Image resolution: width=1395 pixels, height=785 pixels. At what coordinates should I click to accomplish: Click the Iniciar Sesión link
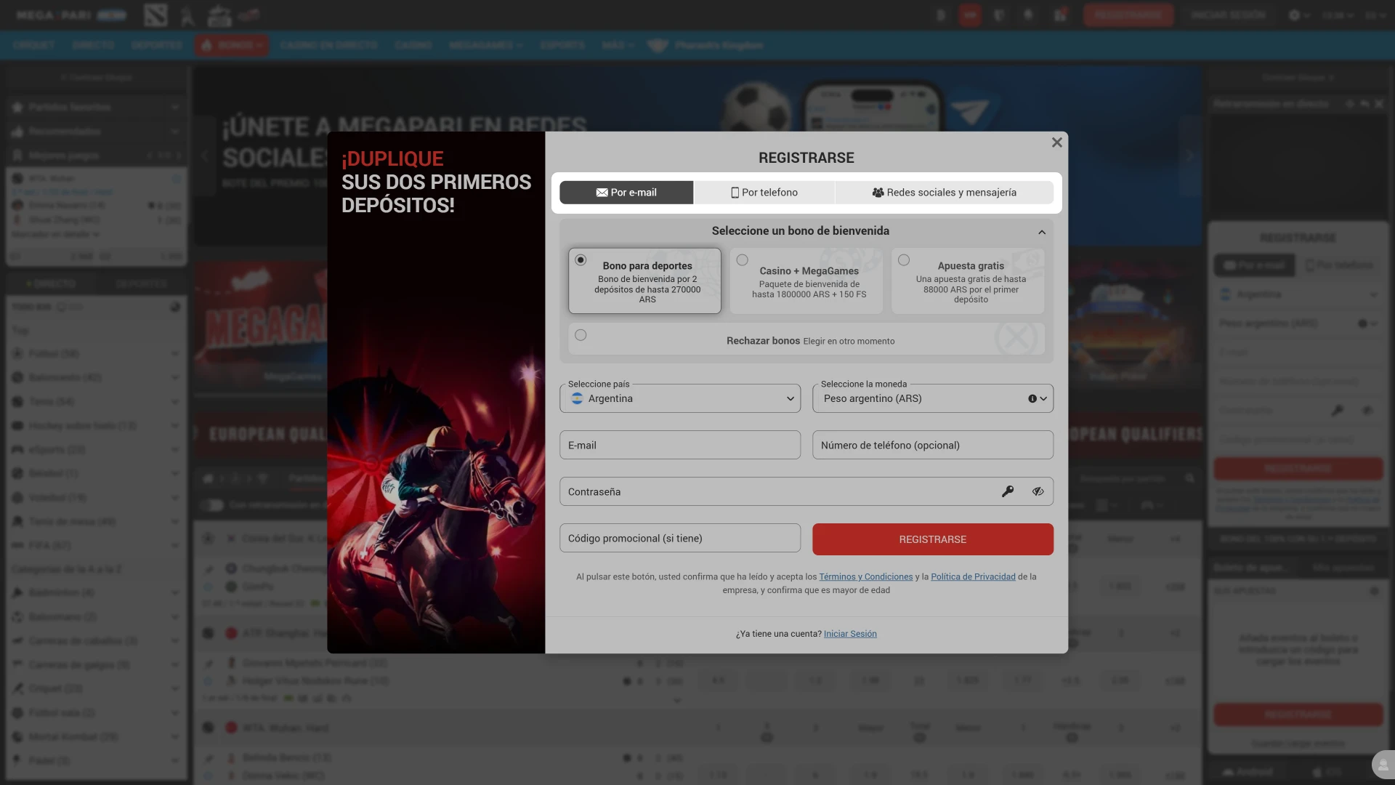point(849,633)
